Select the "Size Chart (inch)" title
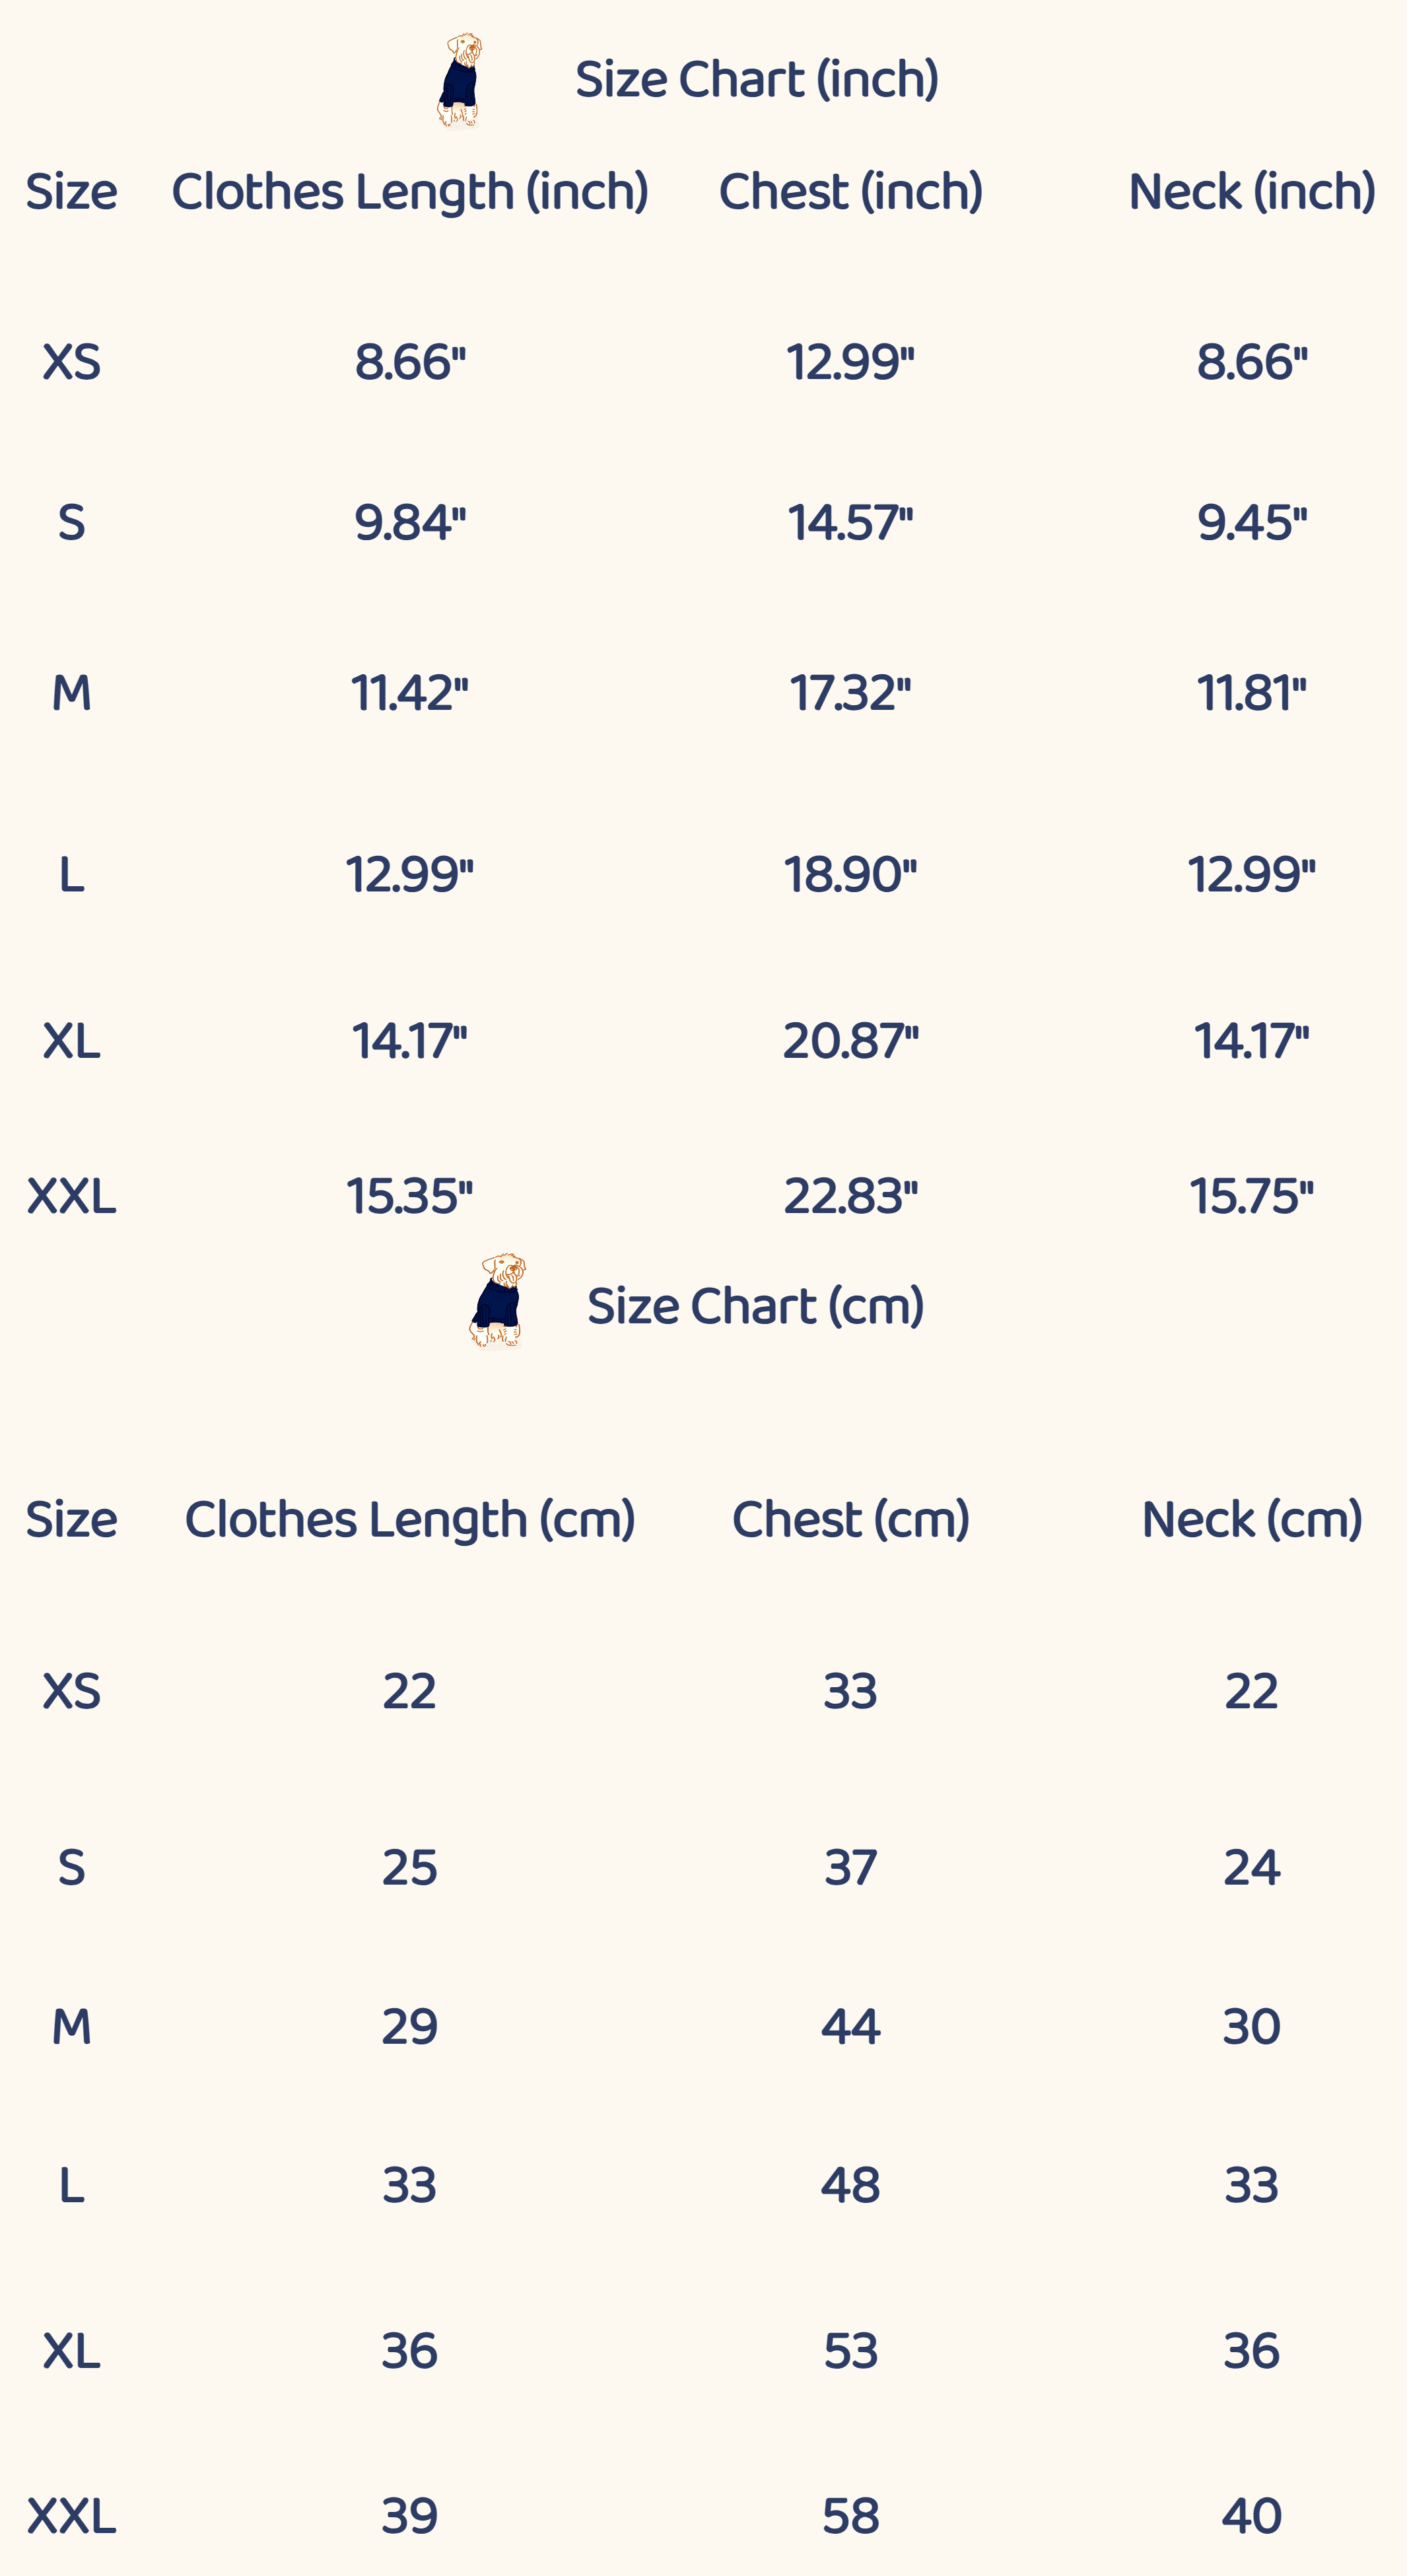 click(x=756, y=80)
